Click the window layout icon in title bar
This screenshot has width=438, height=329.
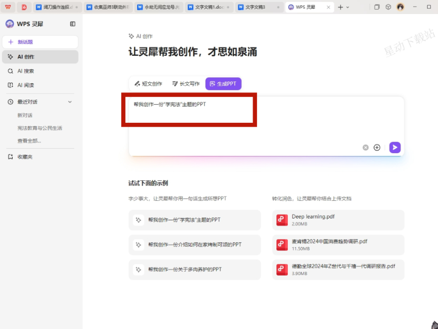click(377, 7)
